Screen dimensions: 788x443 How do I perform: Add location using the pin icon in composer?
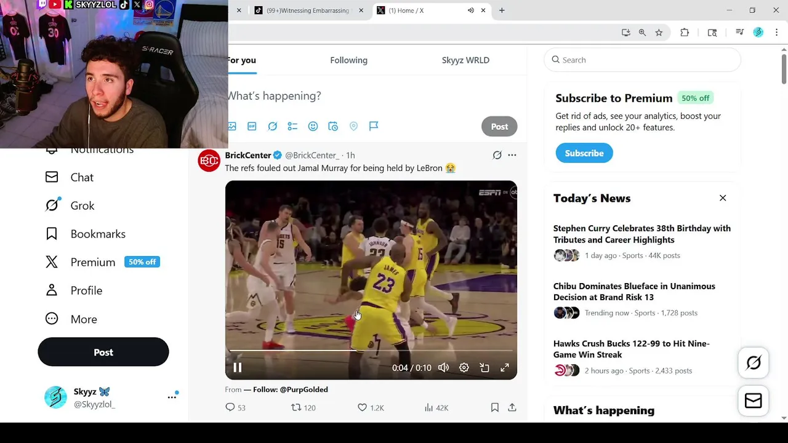(353, 126)
